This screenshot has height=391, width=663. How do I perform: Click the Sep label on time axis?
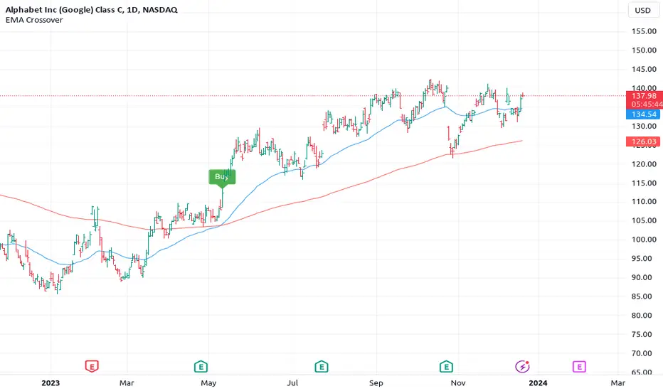(376, 383)
